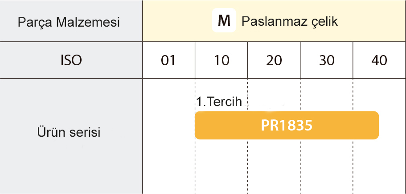Click the 1.Tercih label
Image resolution: width=406 pixels, height=194 pixels.
219,102
